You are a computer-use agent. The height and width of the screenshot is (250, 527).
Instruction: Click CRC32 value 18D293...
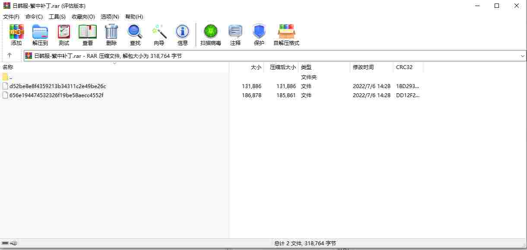click(x=407, y=86)
